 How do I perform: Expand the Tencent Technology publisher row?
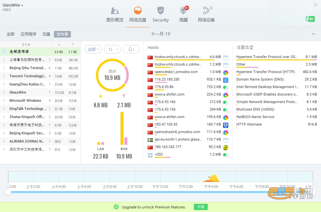[4, 76]
